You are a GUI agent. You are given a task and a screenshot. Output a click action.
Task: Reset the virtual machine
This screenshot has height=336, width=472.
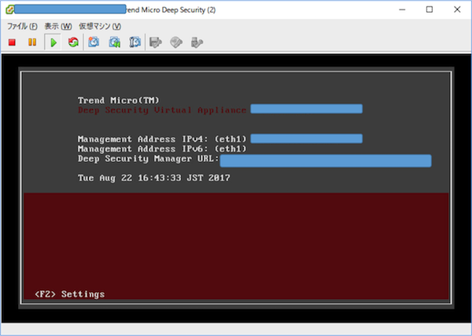coord(73,42)
